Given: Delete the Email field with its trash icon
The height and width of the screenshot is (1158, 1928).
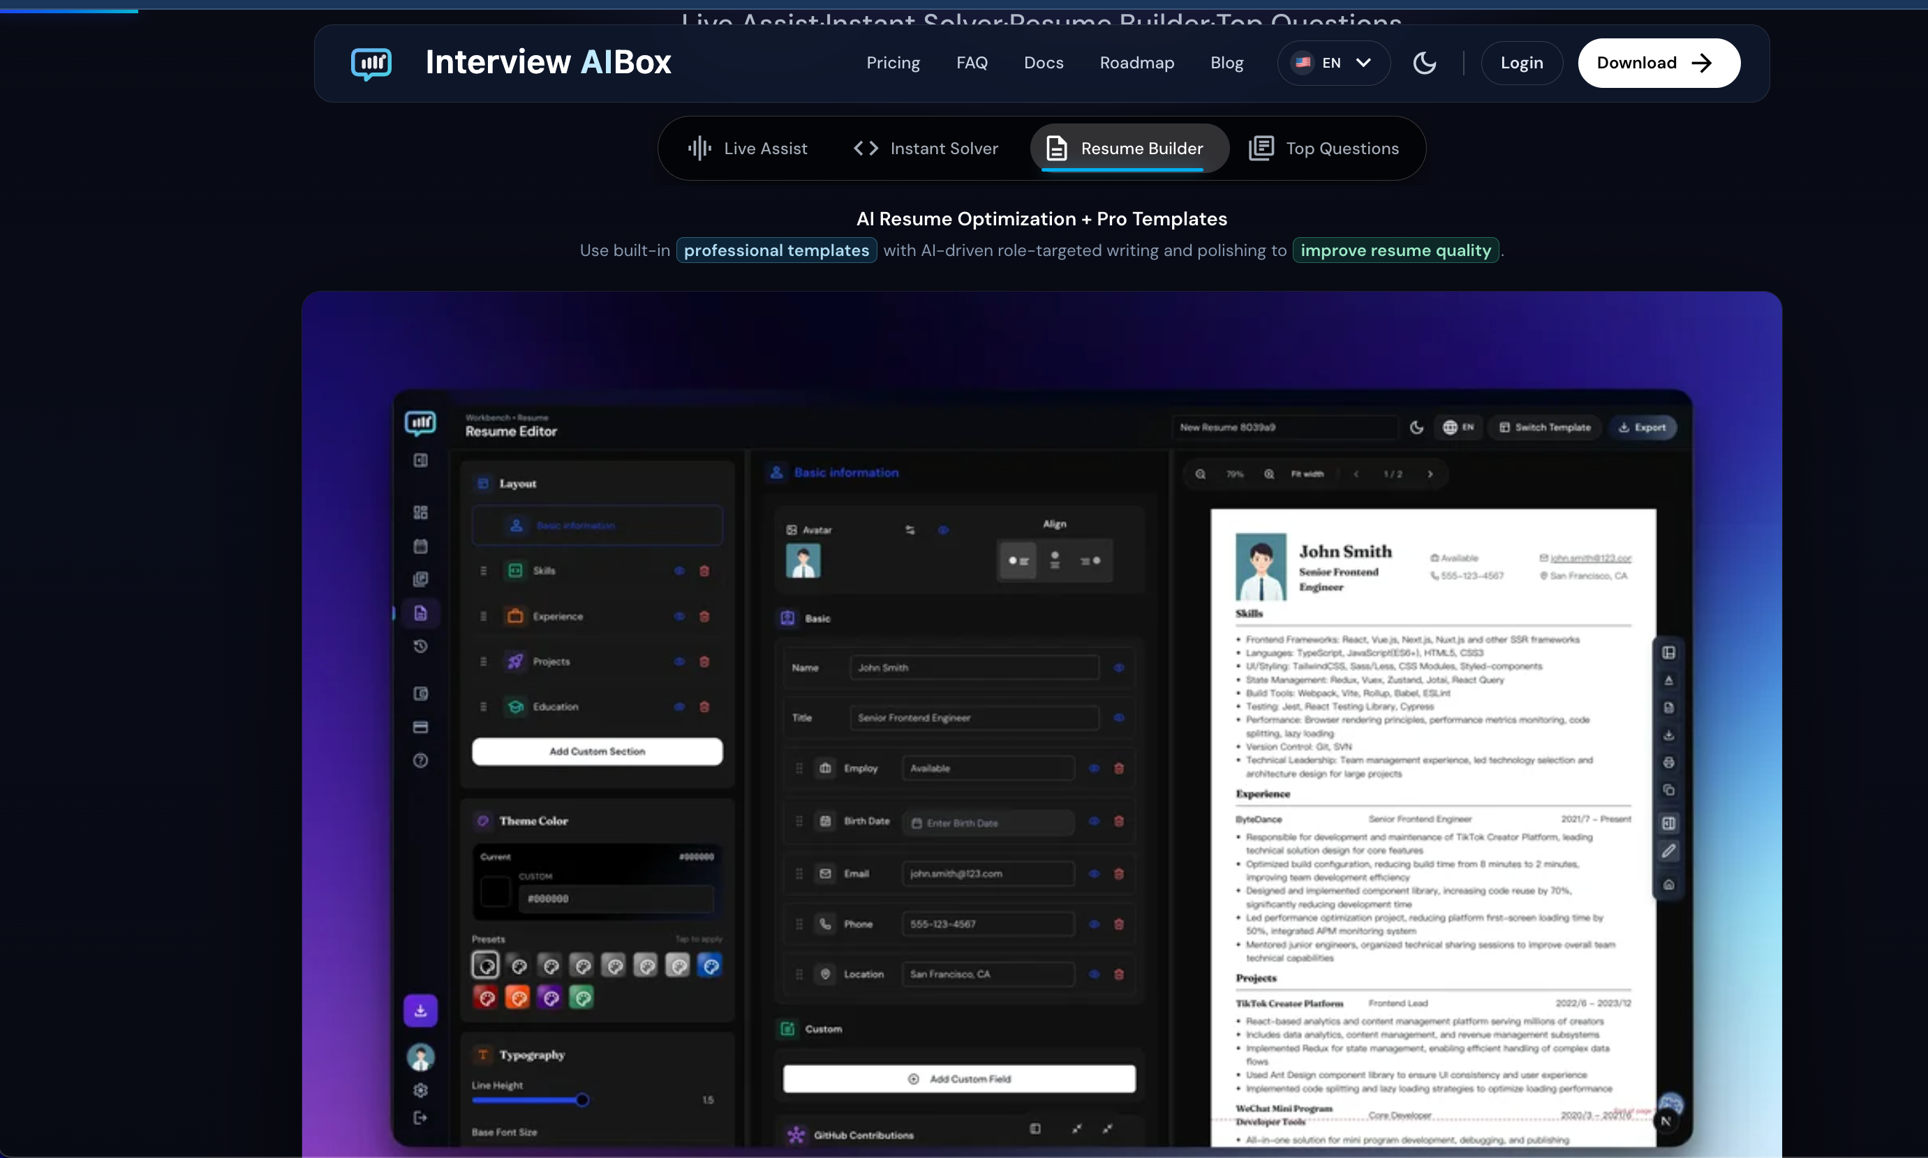Looking at the screenshot, I should 1119,874.
